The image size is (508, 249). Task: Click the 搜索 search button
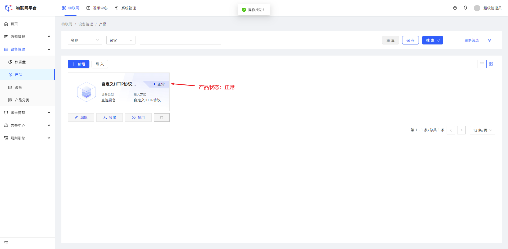pyautogui.click(x=432, y=40)
